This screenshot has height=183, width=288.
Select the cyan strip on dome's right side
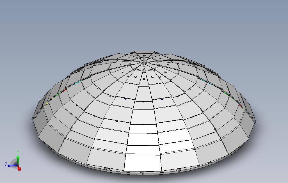[x=205, y=81]
